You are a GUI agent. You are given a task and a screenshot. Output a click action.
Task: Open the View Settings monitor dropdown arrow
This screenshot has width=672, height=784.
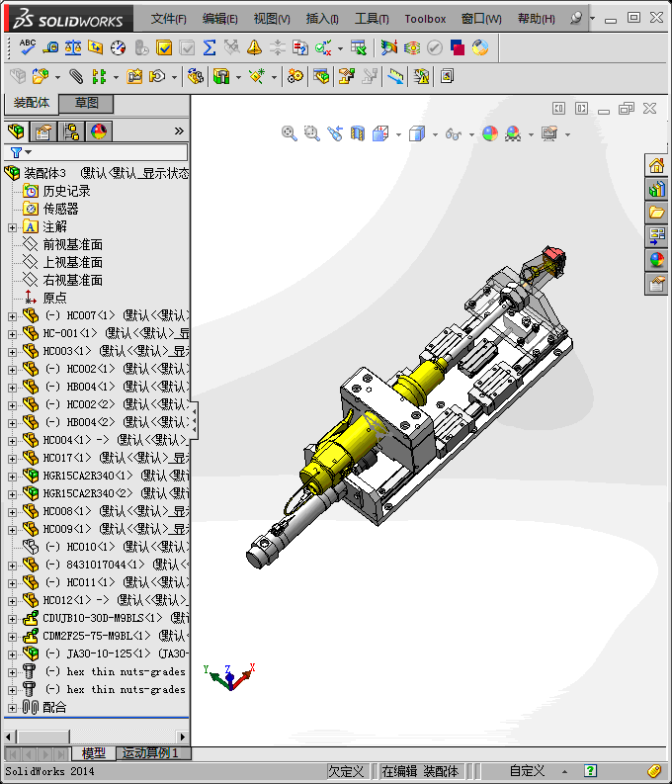pos(567,134)
